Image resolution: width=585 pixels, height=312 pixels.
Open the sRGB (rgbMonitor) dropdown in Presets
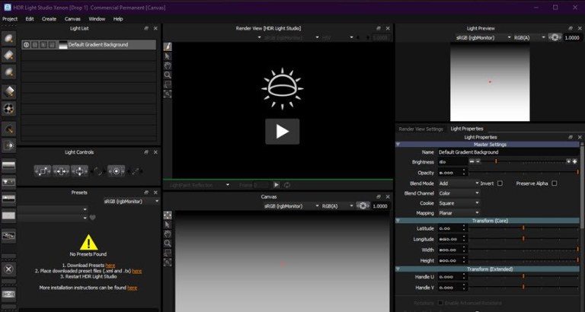pyautogui.click(x=131, y=202)
